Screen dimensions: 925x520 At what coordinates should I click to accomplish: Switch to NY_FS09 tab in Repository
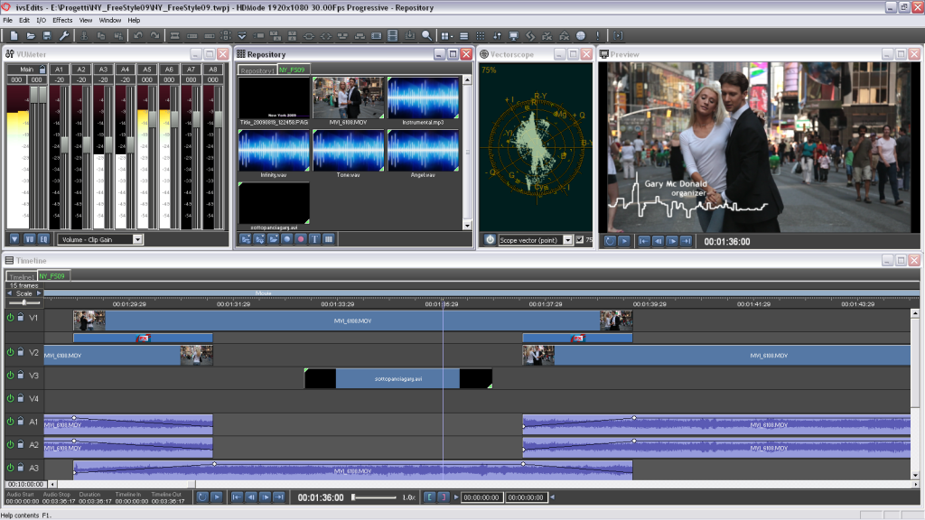293,70
